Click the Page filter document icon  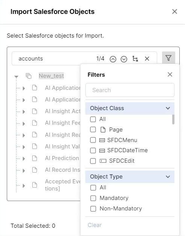[103, 130]
